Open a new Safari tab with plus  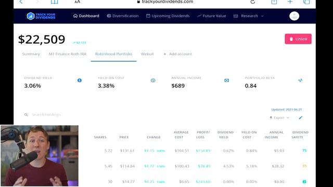(290, 2)
